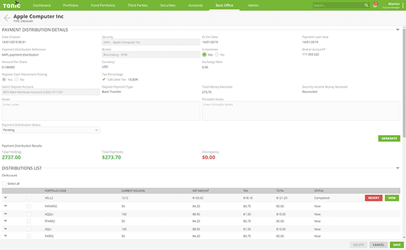This screenshot has width=406, height=250.
Task: Click the green Generate button
Action: (389, 139)
